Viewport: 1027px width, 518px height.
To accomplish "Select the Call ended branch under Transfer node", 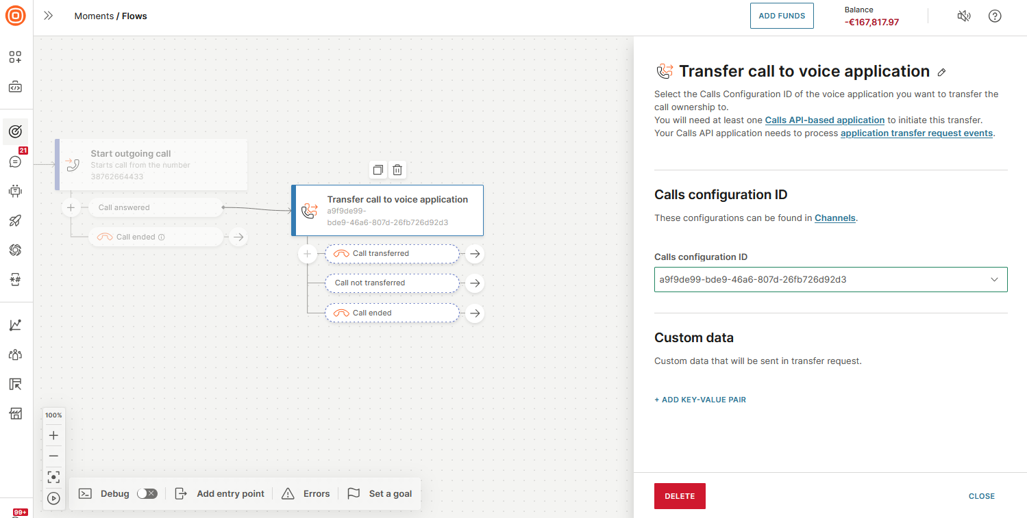I will click(x=392, y=313).
